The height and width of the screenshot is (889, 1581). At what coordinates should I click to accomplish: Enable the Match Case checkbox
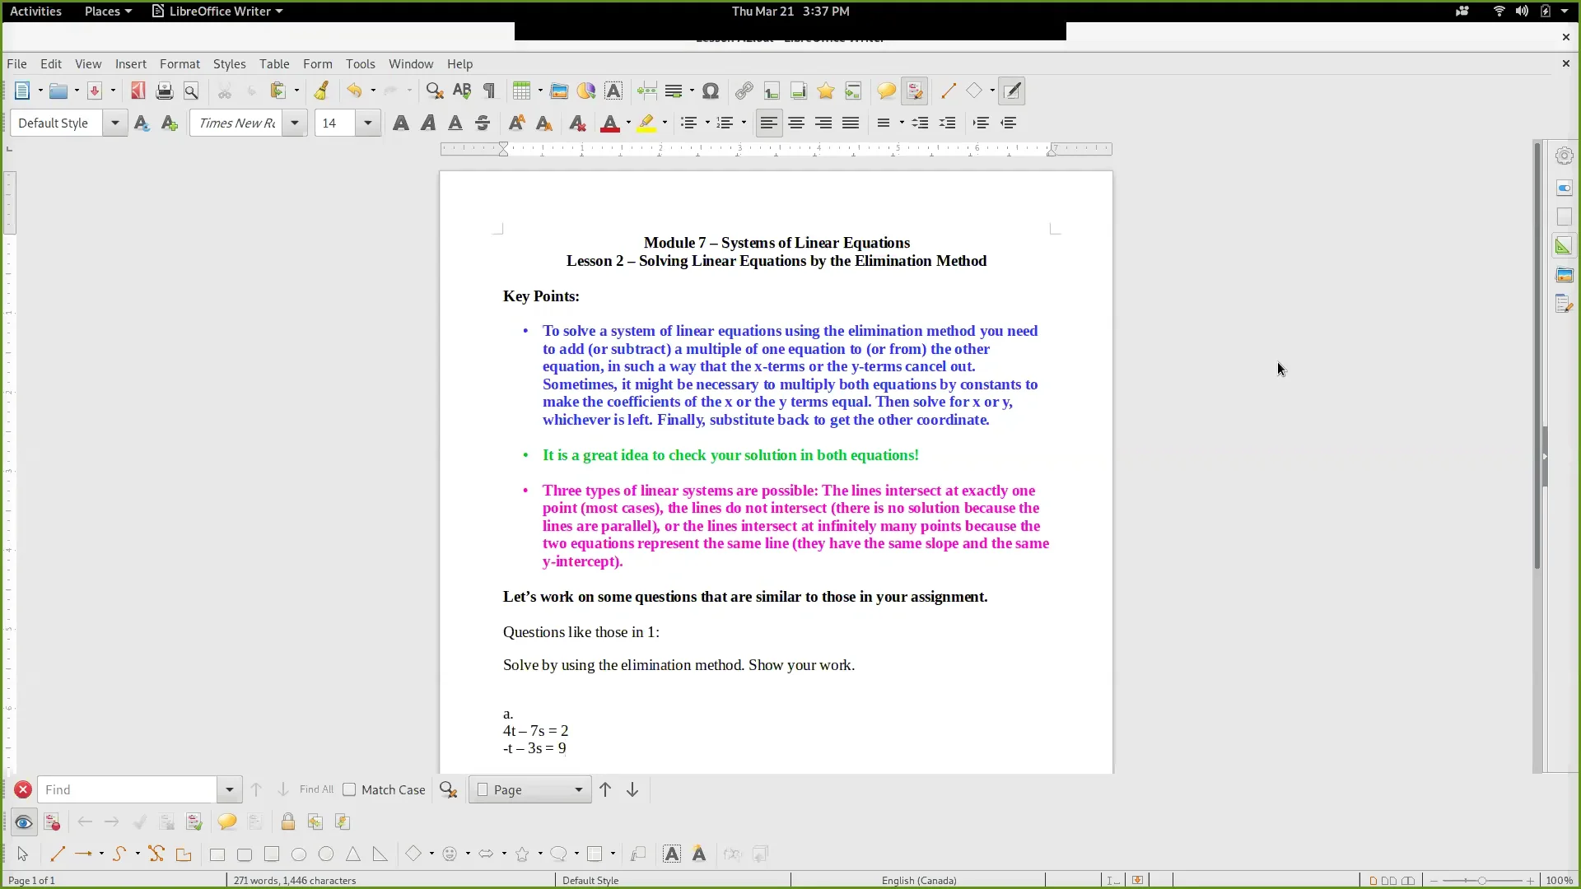349,789
